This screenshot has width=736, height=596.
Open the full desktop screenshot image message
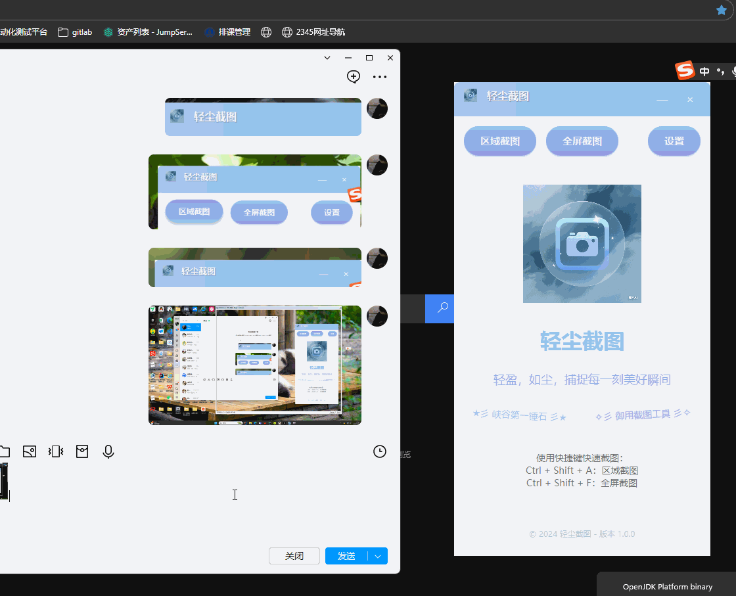coord(255,365)
